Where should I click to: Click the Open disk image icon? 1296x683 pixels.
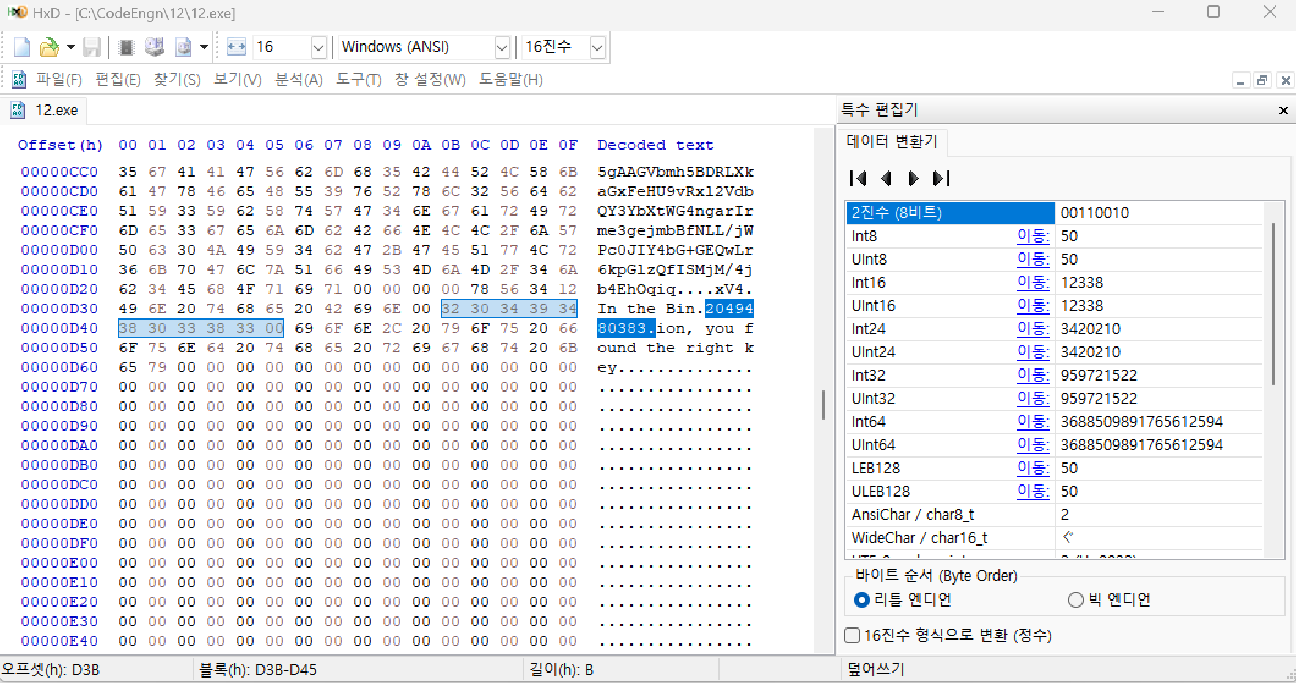pyautogui.click(x=183, y=47)
